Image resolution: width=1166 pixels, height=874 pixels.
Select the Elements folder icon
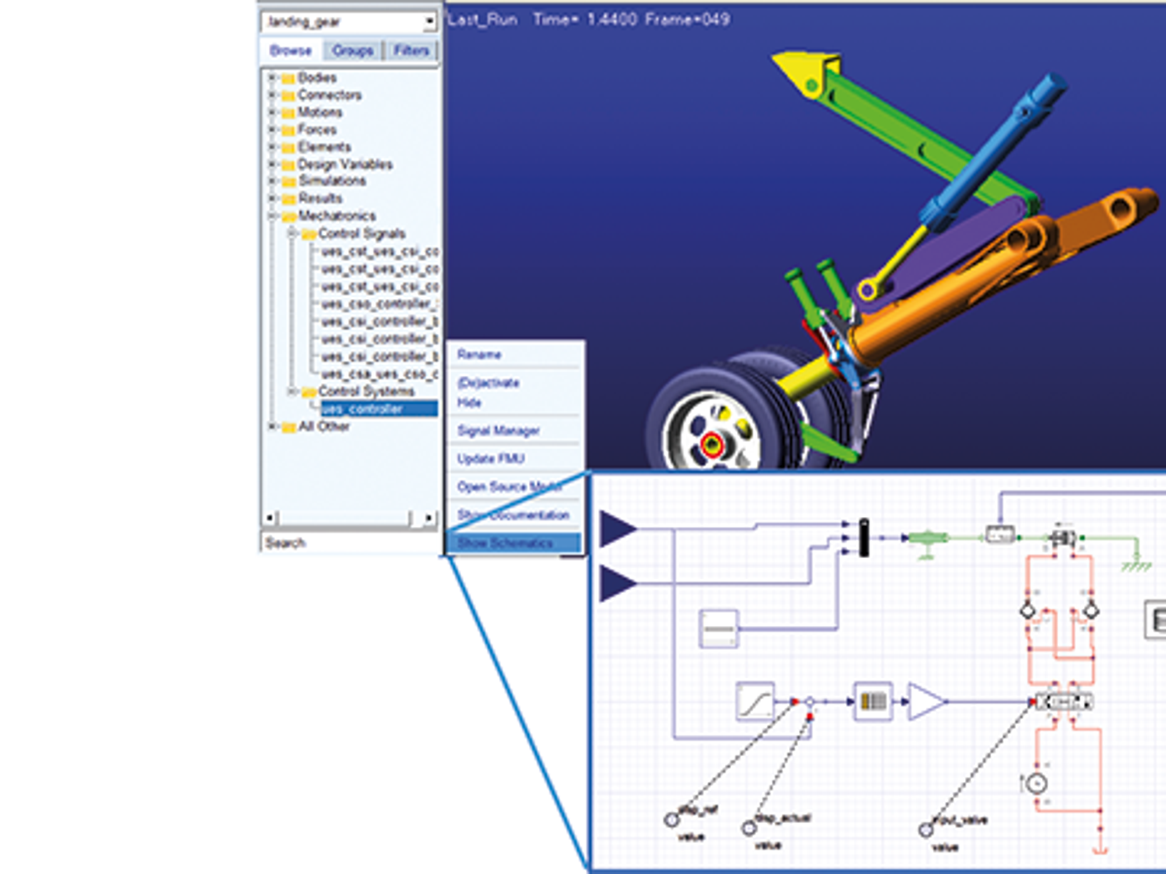288,147
